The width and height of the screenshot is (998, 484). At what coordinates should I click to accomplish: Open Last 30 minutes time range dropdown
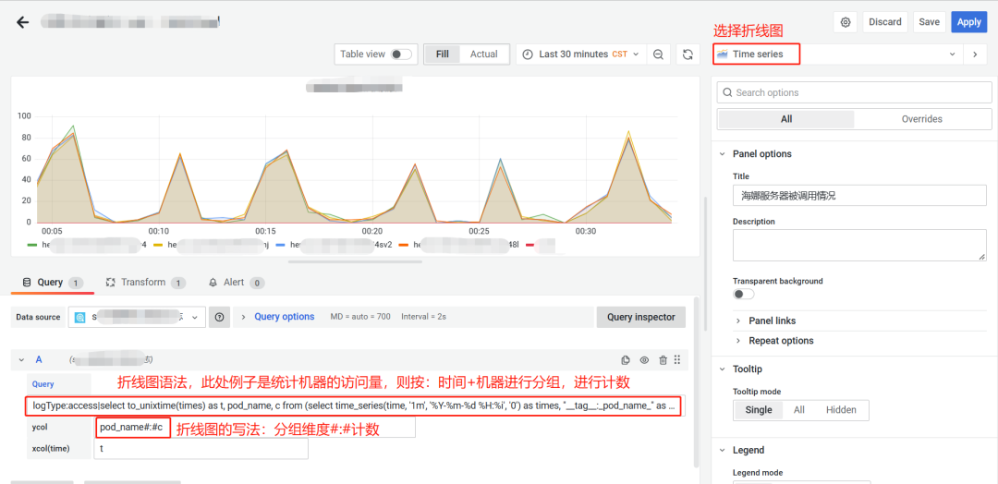581,54
